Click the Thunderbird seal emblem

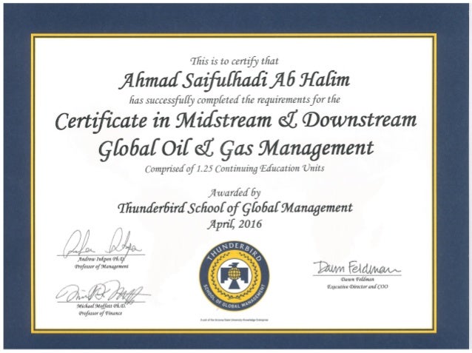click(x=235, y=276)
